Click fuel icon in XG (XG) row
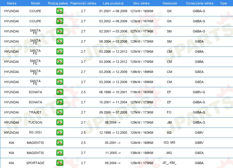Image resolution: width=233 pixels, height=168 pixels. (x=60, y=132)
